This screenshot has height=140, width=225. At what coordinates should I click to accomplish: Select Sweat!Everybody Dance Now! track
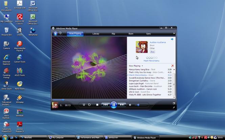point(150,78)
